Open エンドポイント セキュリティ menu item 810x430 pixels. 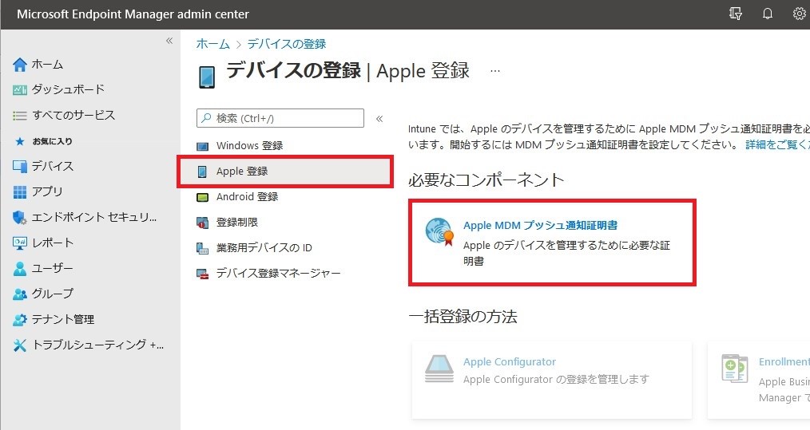coord(94,217)
